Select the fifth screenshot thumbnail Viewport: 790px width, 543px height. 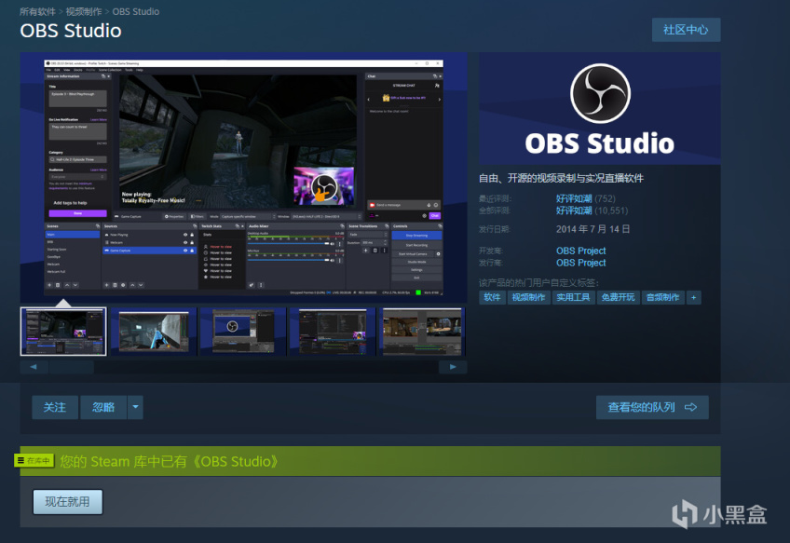click(x=422, y=332)
